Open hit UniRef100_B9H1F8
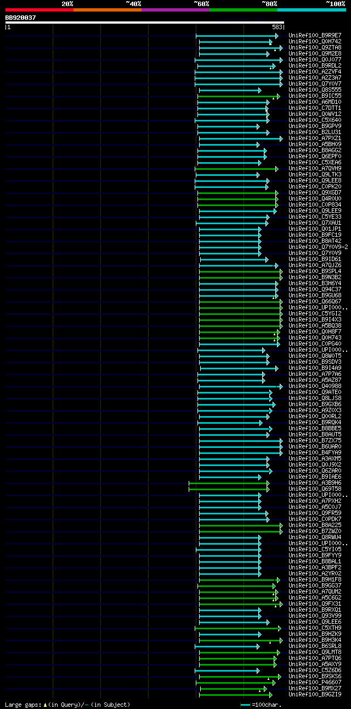The width and height of the screenshot is (351, 709). pos(315,579)
